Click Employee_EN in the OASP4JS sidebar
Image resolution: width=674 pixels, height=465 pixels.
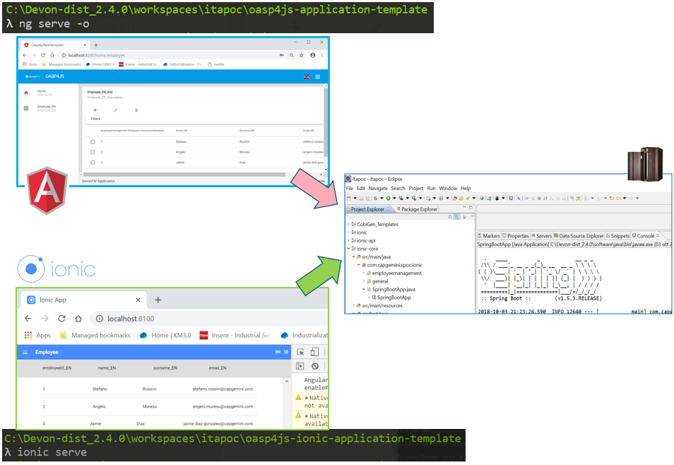tap(46, 107)
